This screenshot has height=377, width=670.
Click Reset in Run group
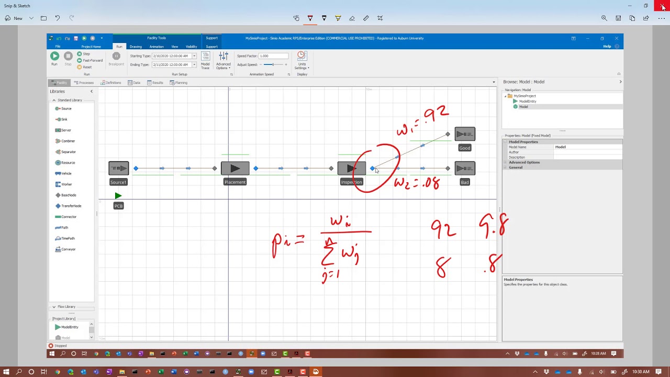pos(84,67)
